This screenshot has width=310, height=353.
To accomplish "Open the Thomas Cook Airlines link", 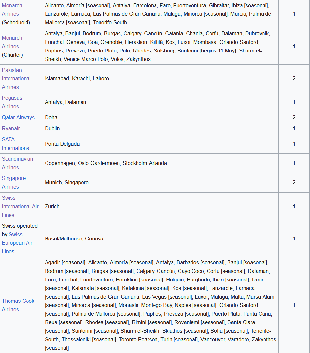I will click(18, 305).
